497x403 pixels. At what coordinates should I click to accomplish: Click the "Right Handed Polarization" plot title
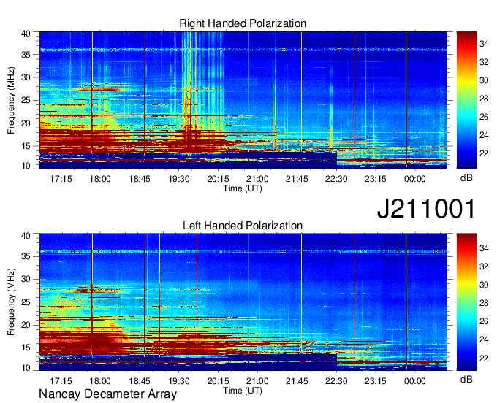tap(243, 23)
